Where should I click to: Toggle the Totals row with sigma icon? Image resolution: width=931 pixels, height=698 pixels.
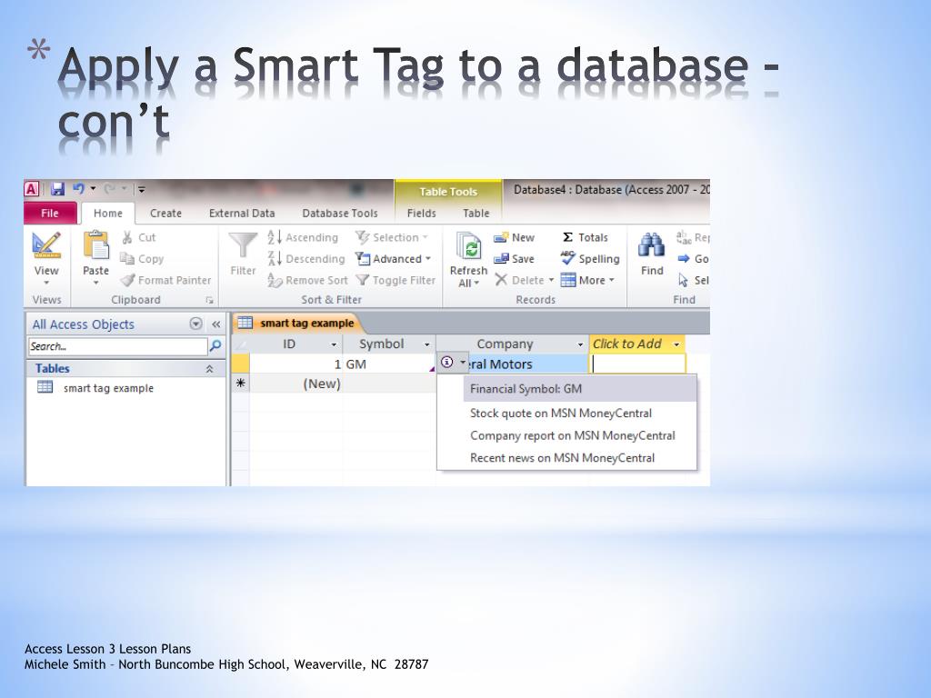coord(585,237)
